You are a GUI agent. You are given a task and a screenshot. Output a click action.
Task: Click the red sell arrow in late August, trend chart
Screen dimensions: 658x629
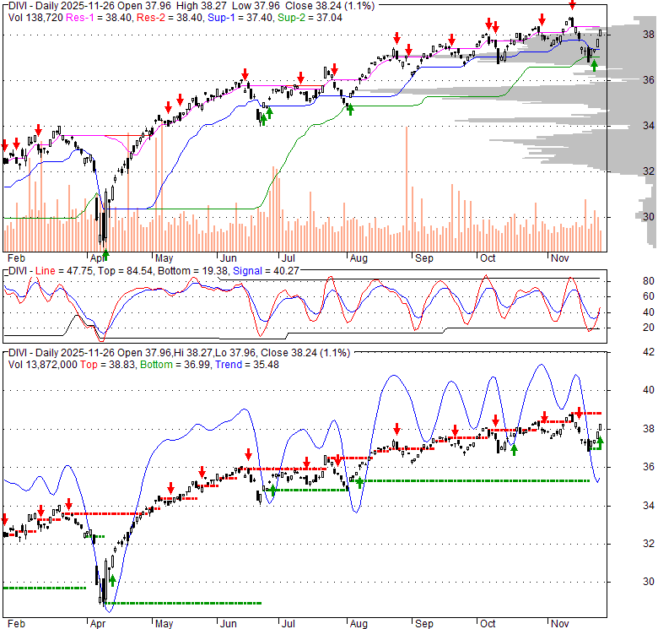click(x=396, y=429)
